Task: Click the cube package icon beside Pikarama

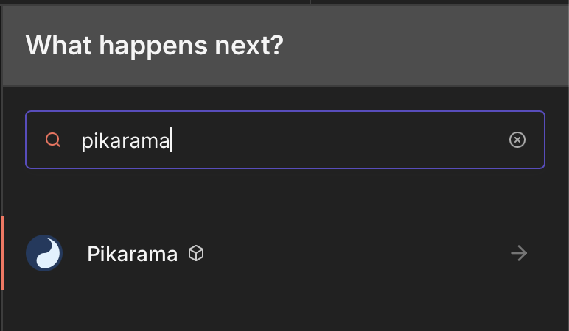Action: pos(196,253)
